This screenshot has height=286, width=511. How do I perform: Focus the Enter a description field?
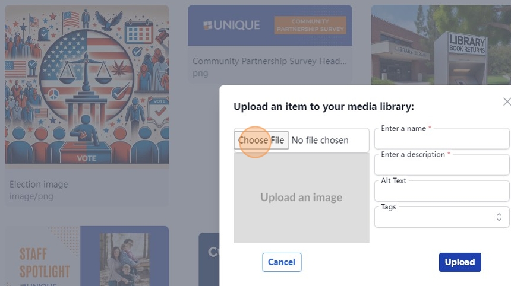[441, 166]
